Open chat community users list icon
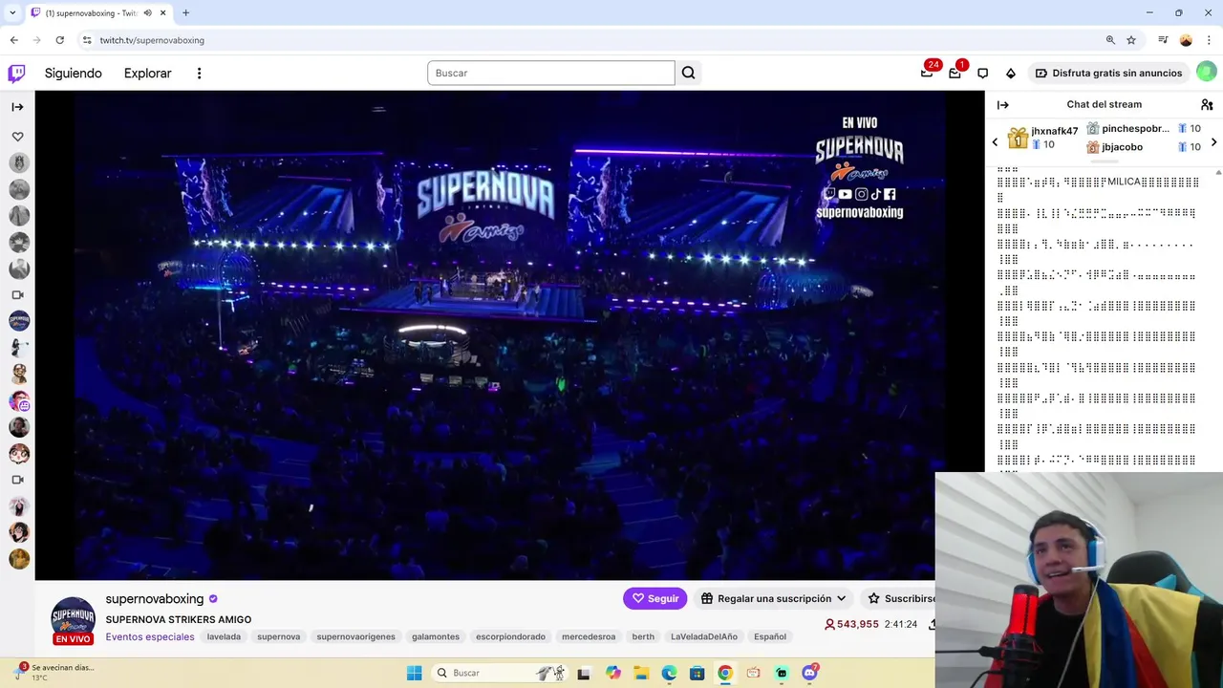Screen dimensions: 1223x688 click(1207, 104)
